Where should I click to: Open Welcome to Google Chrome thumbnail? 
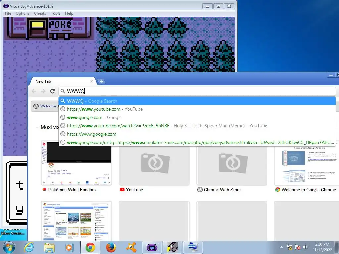point(307,166)
